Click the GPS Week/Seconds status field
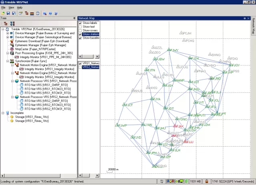 coord(233,181)
